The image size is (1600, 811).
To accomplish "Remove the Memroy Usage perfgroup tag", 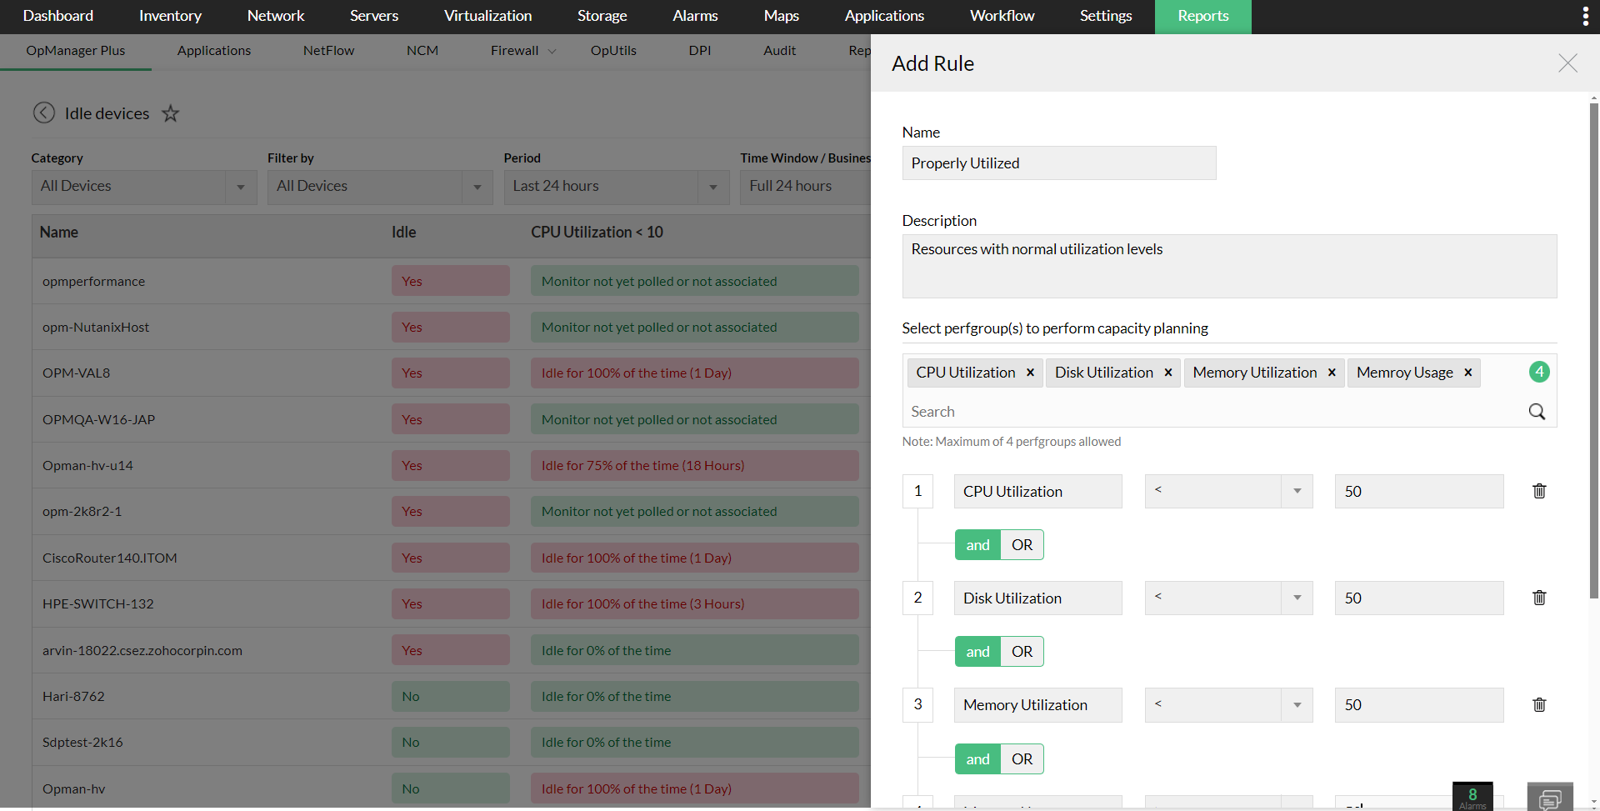I will pyautogui.click(x=1467, y=373).
